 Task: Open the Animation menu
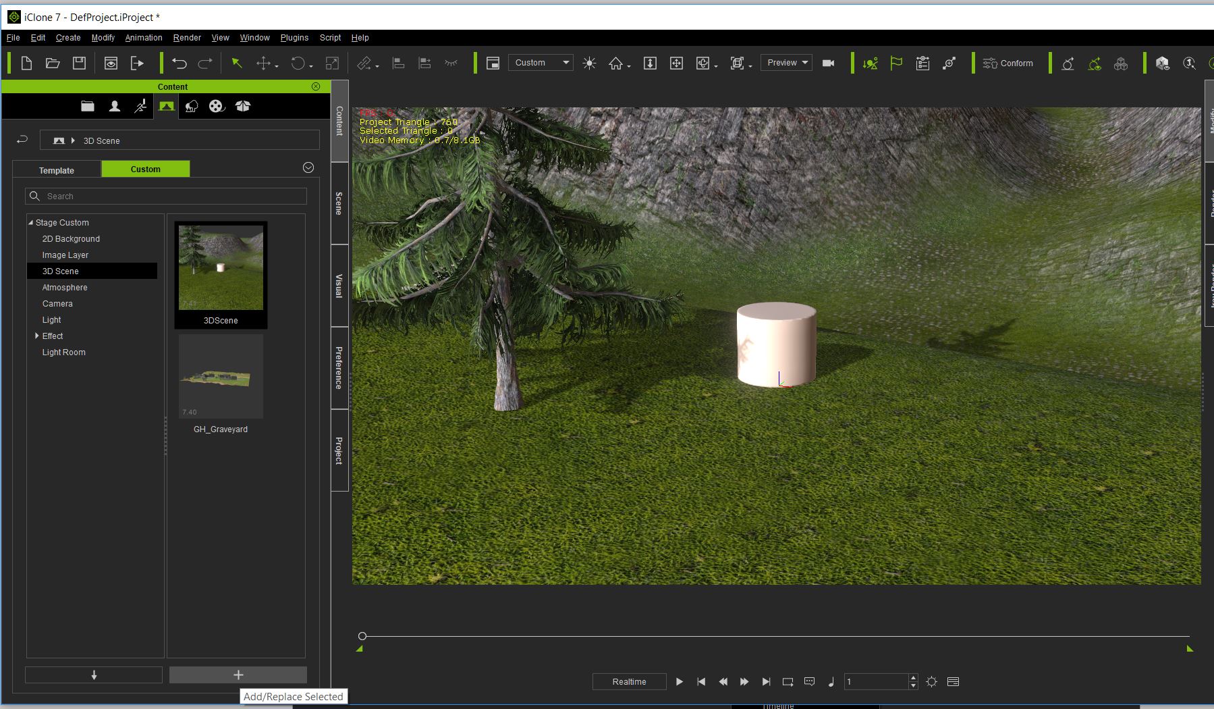(x=144, y=38)
